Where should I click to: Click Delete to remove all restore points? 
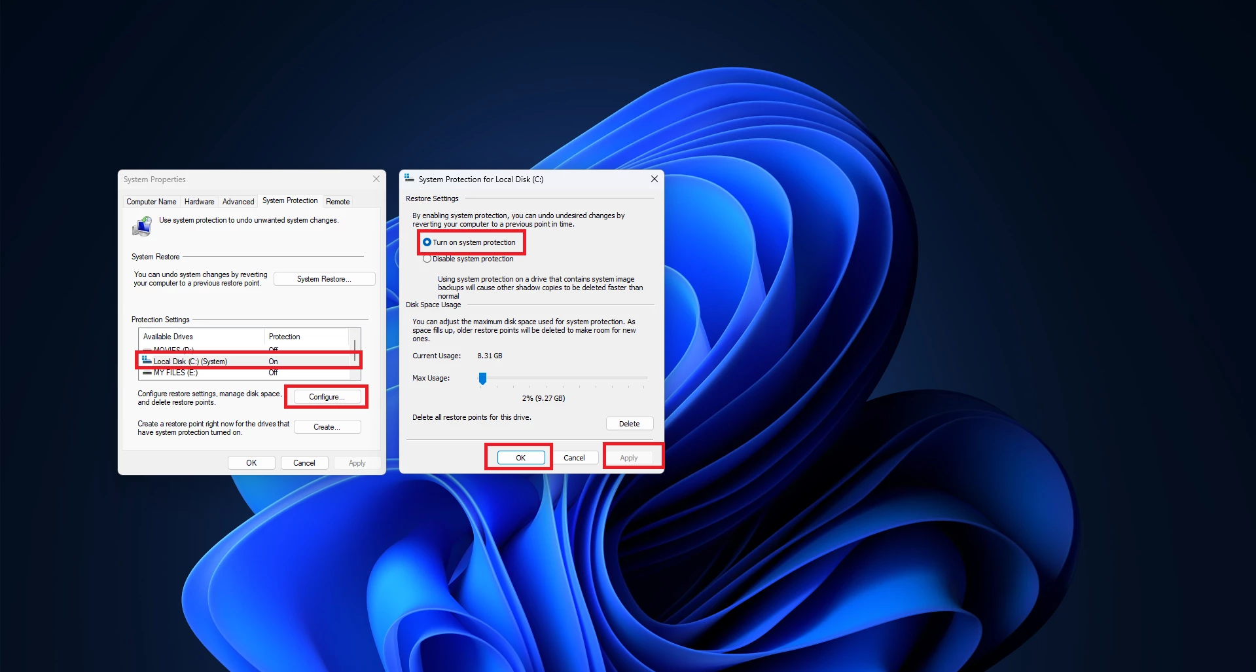tap(630, 424)
